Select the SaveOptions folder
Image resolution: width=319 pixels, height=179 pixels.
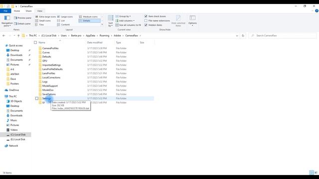49,94
